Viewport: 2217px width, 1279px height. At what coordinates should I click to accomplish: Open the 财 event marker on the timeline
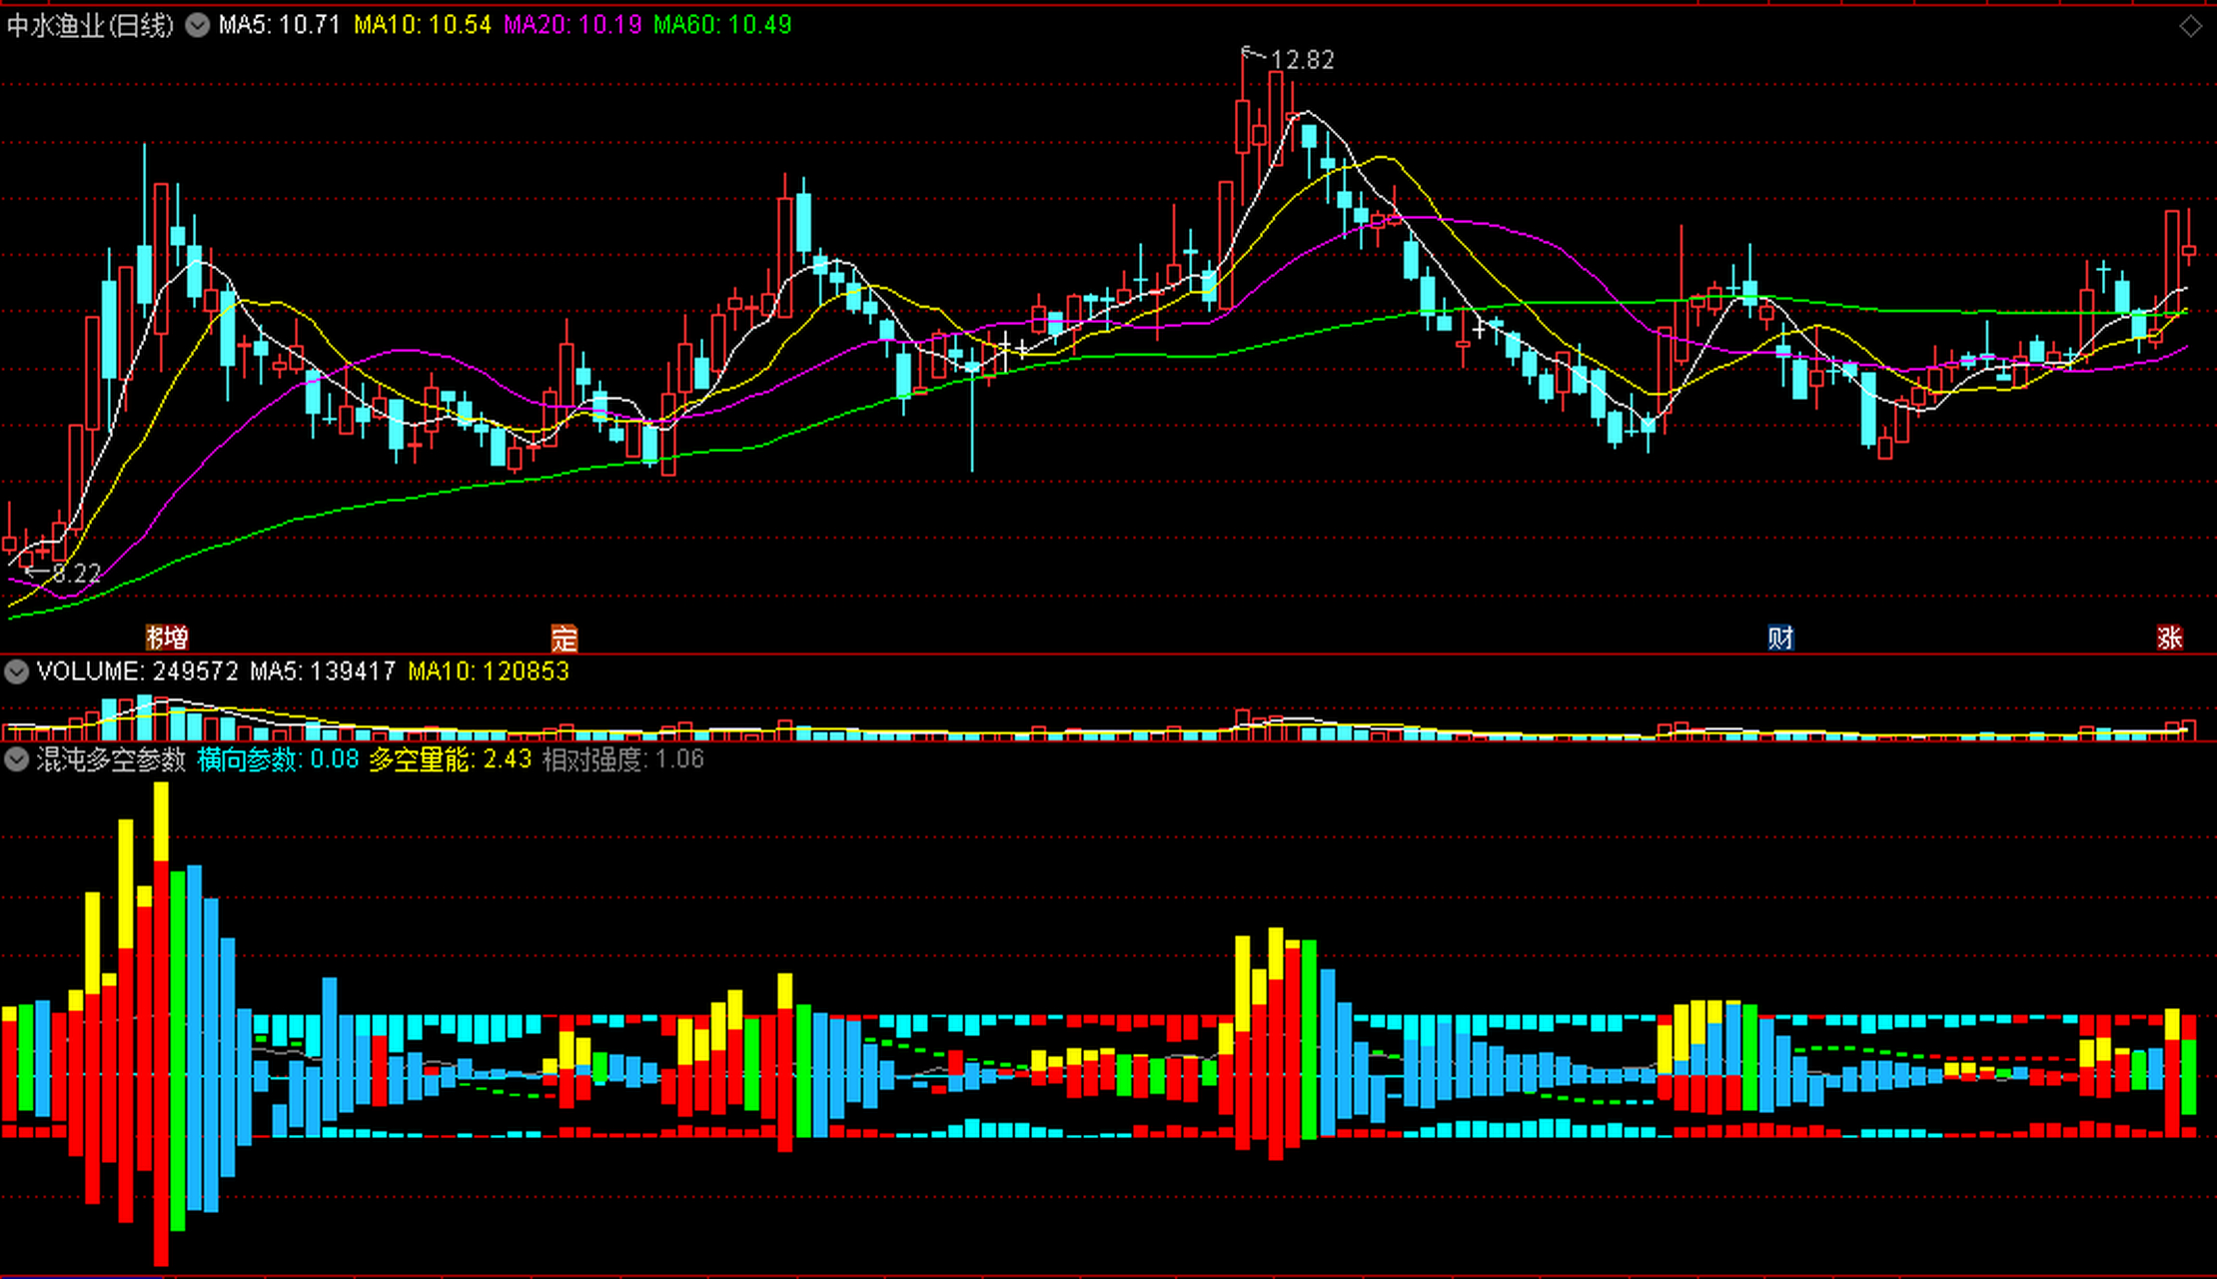click(1780, 637)
